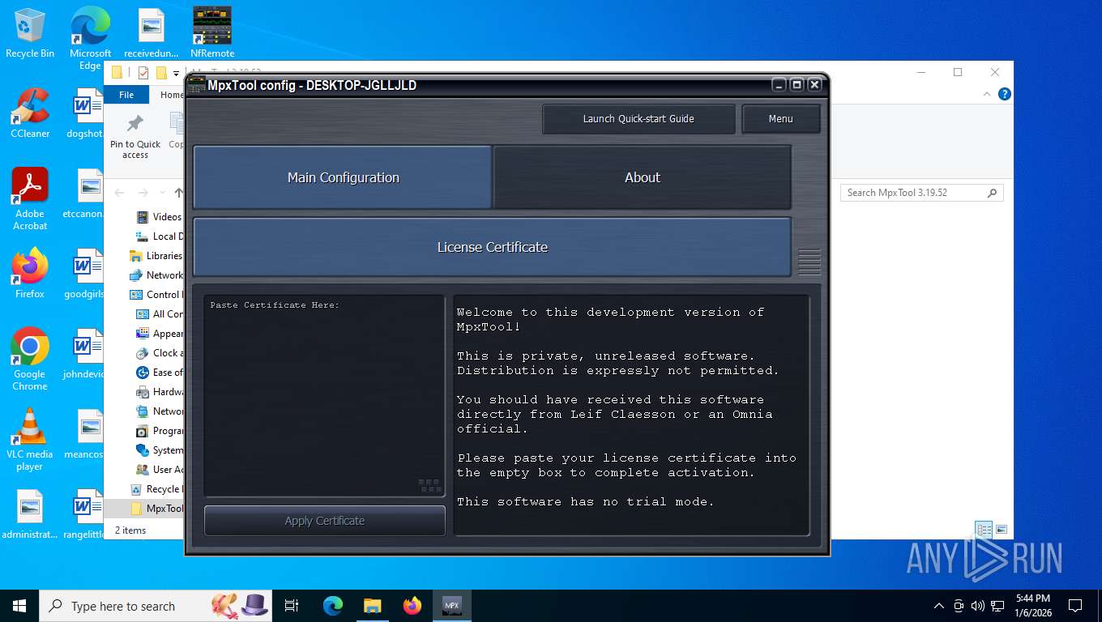Open the receivedun image file on desktop

(x=151, y=33)
